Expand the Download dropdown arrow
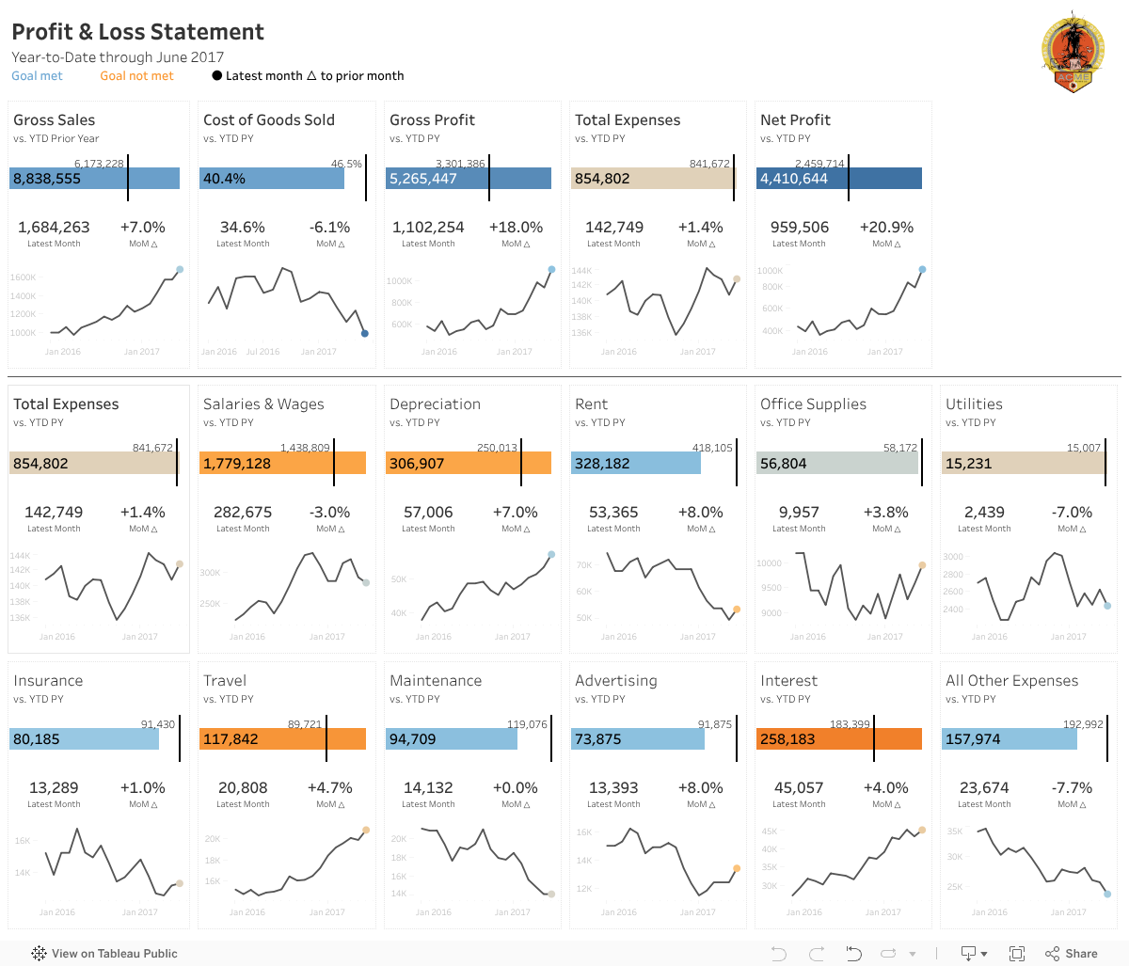 tap(984, 954)
